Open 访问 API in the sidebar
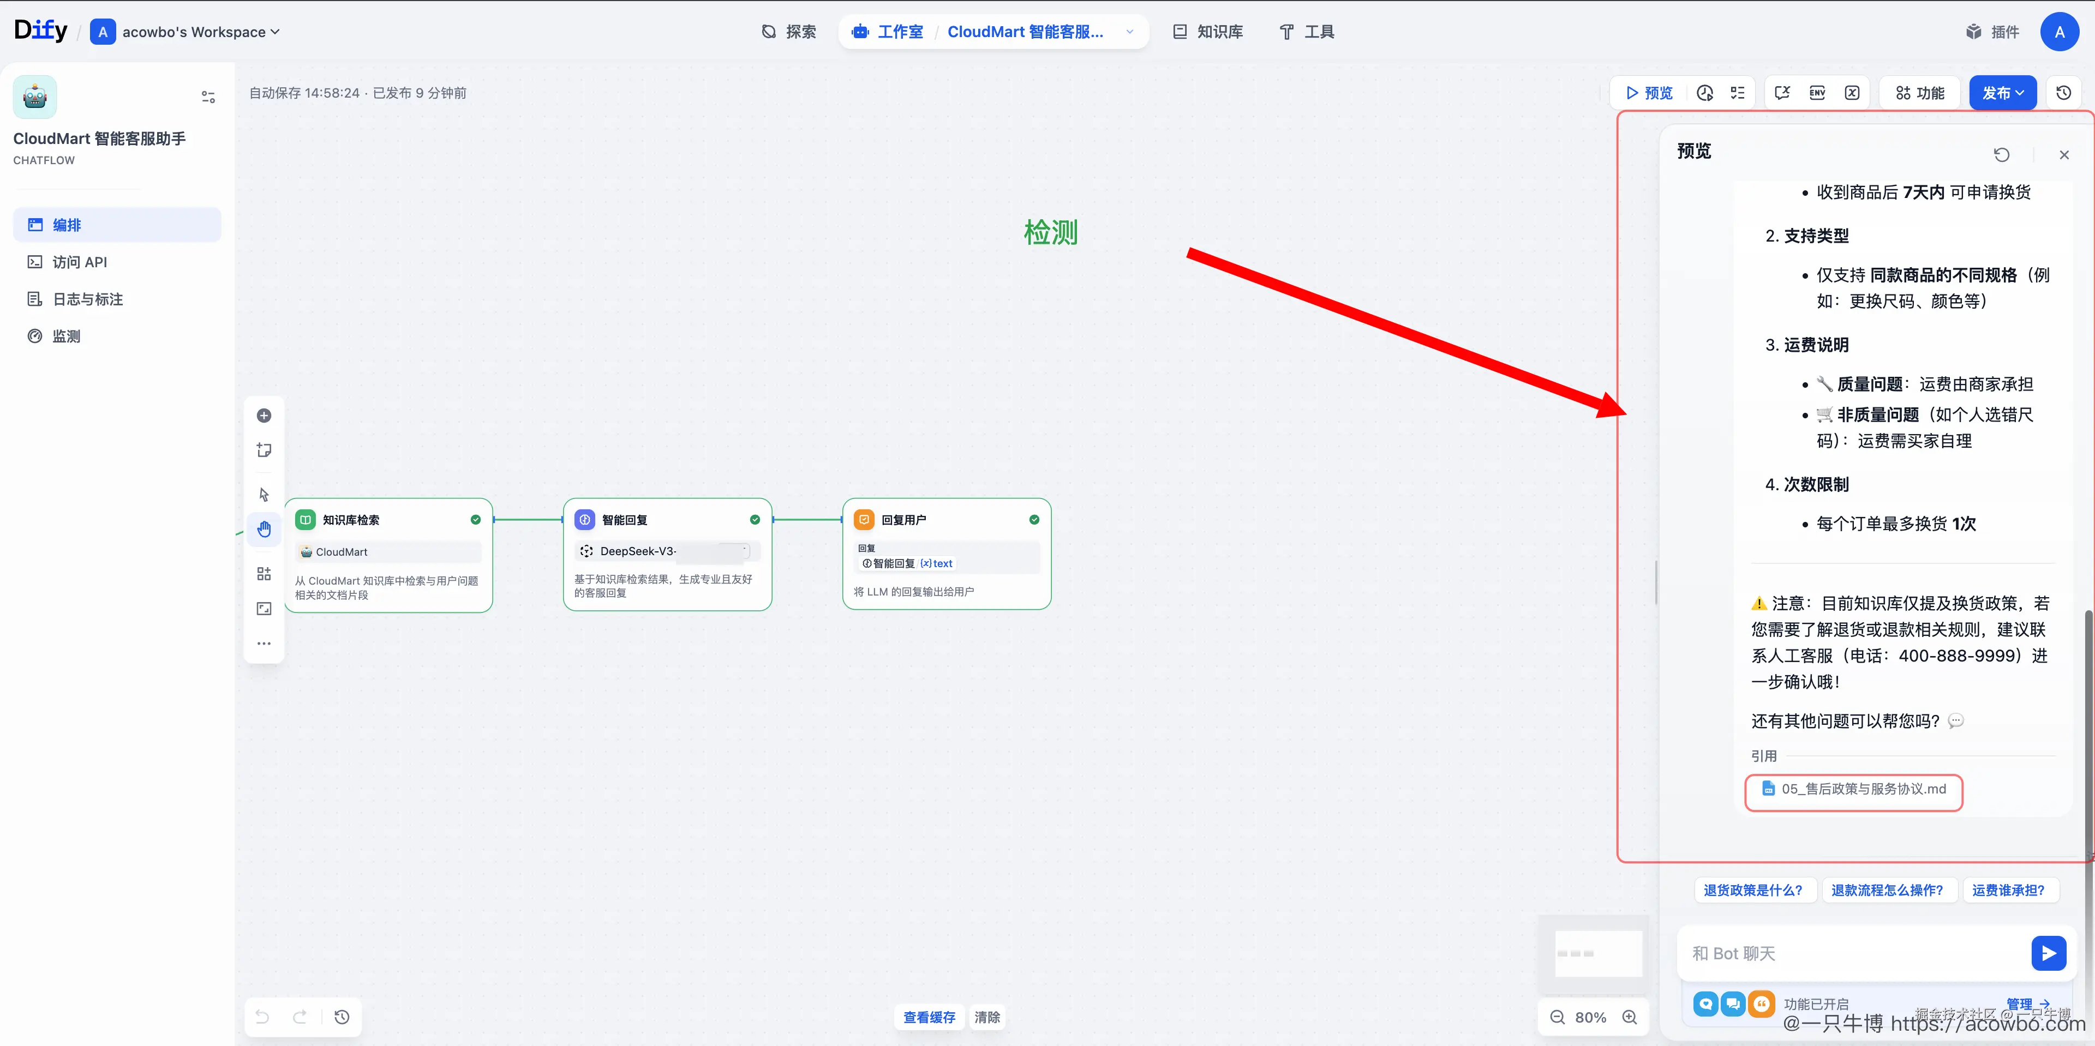This screenshot has width=2095, height=1046. pyautogui.click(x=117, y=262)
